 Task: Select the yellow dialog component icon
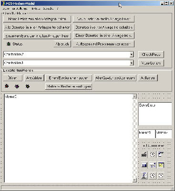161,165
